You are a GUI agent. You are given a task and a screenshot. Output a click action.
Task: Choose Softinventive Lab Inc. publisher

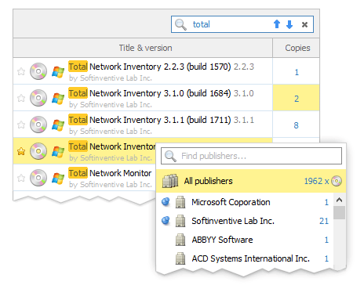coord(245,221)
